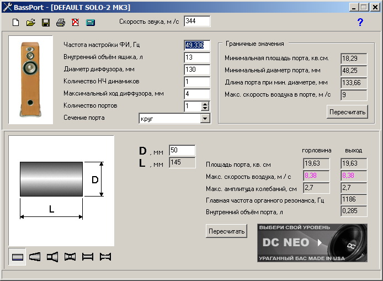Image resolution: width=383 pixels, height=281 pixels.
Task: Open the port cross-section dropdown
Action: (x=205, y=119)
